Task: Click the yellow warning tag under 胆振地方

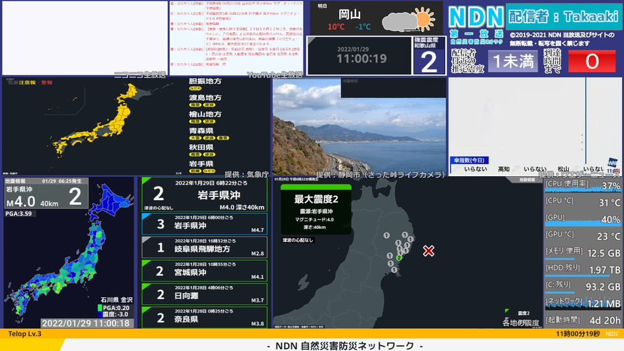Action: (x=195, y=88)
